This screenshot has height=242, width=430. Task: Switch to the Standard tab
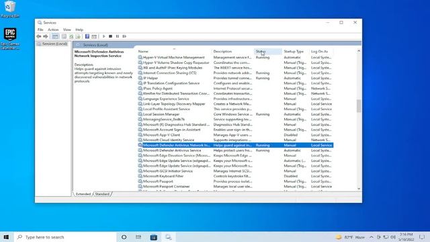click(102, 194)
